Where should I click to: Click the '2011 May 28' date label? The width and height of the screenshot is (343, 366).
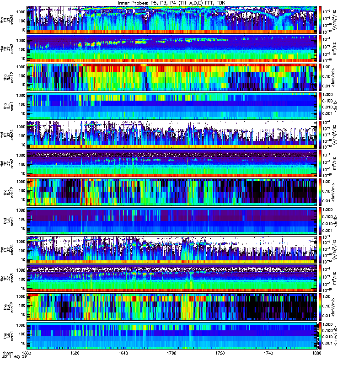point(15,357)
